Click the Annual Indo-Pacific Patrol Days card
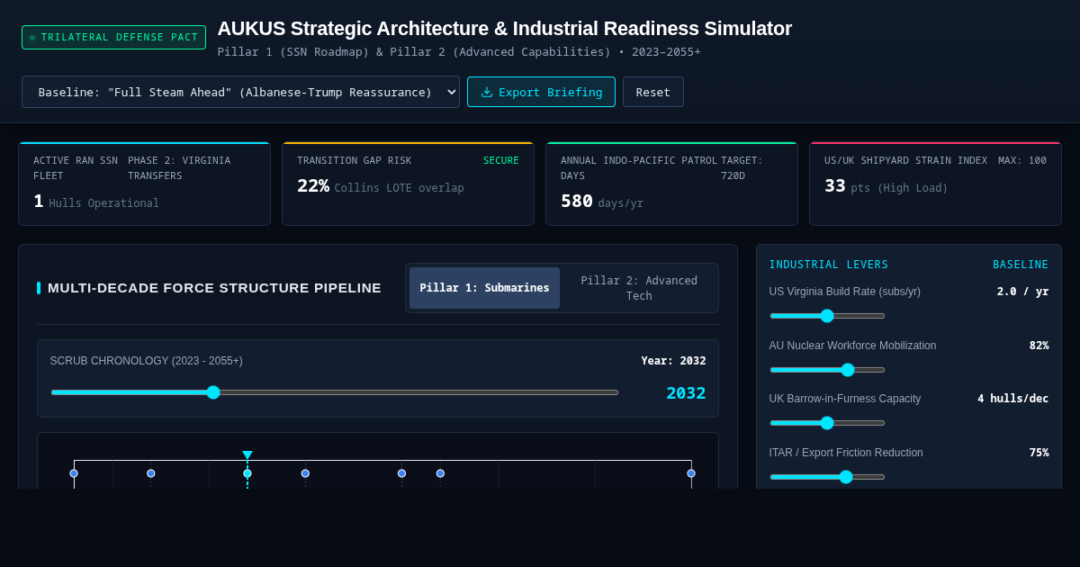 click(671, 184)
